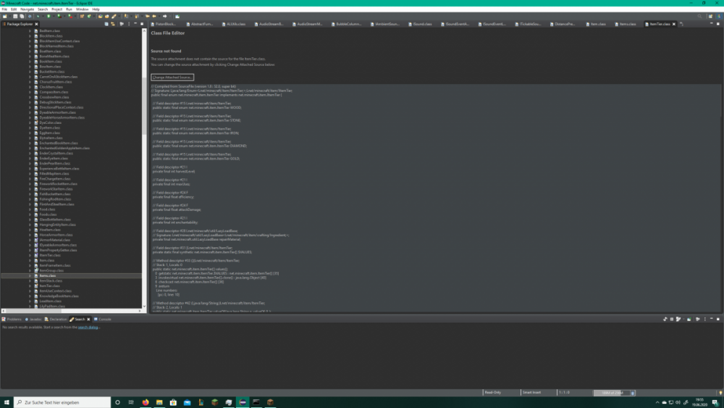This screenshot has width=724, height=408.
Task: Expand the LeadItem.class tree node
Action: point(30,301)
